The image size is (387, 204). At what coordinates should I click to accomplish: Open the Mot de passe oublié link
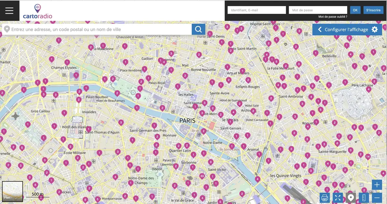pos(332,16)
